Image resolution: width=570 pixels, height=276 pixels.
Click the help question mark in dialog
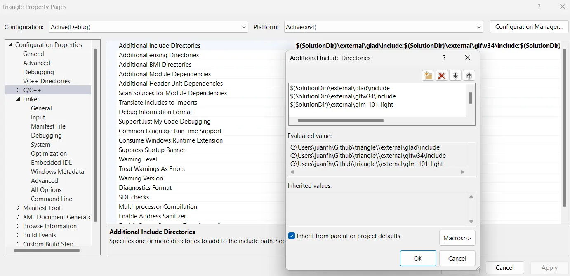(x=444, y=58)
